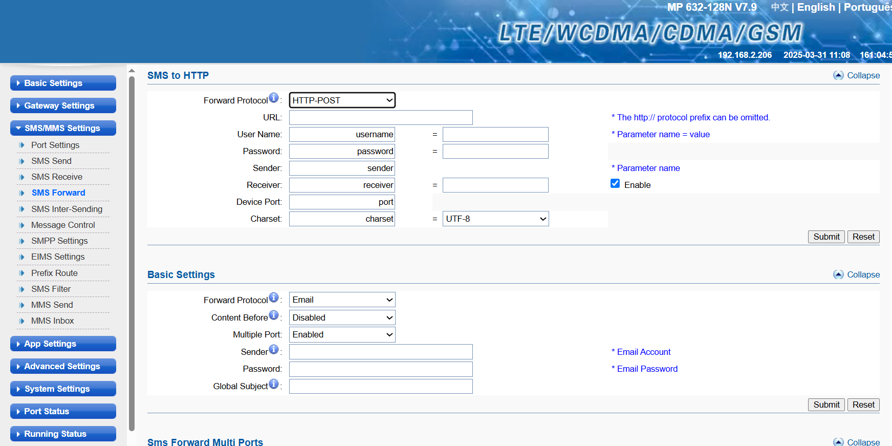
Task: Reset the Basic Settings email form
Action: [x=863, y=405]
